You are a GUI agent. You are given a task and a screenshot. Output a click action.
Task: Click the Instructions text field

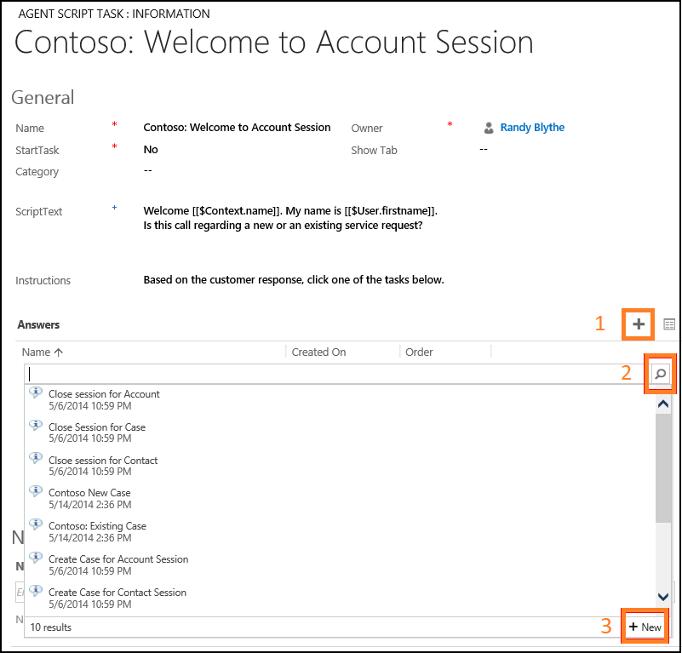[294, 280]
